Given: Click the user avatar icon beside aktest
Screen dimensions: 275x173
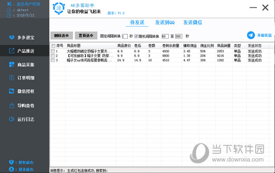Looking at the screenshot, I should (x=9, y=10).
